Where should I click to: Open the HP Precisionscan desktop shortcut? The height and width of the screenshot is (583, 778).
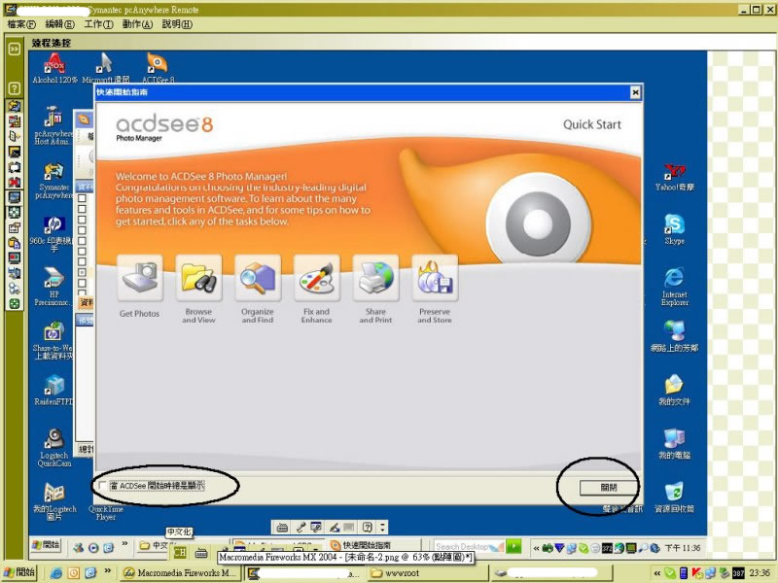[53, 287]
